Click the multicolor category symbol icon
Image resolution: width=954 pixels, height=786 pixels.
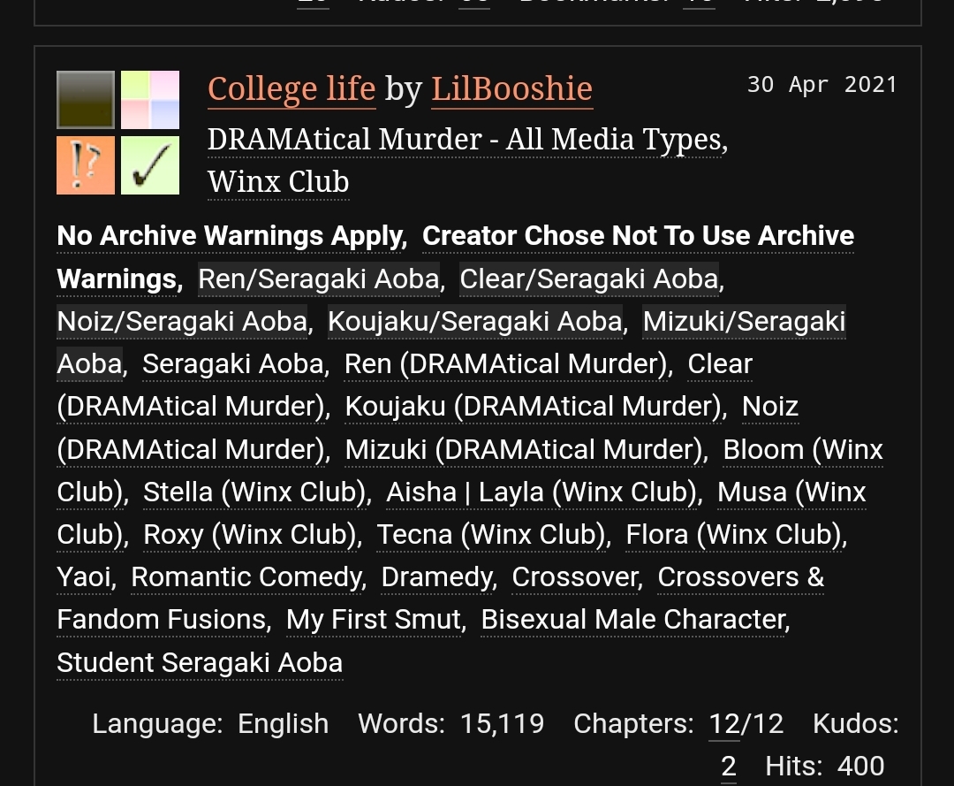pos(150,100)
